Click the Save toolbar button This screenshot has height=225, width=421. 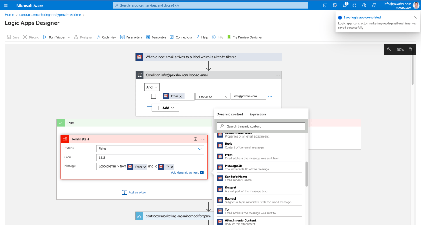tap(13, 37)
